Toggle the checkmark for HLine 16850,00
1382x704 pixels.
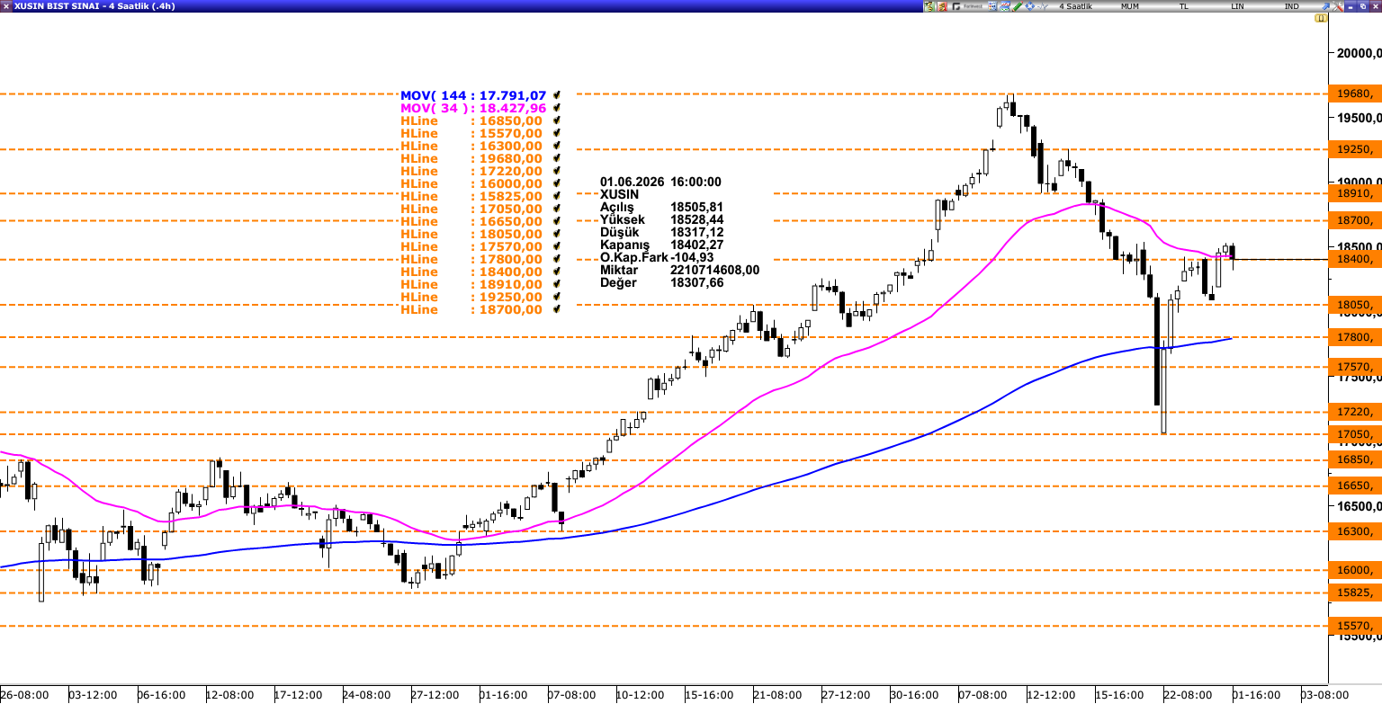click(558, 120)
